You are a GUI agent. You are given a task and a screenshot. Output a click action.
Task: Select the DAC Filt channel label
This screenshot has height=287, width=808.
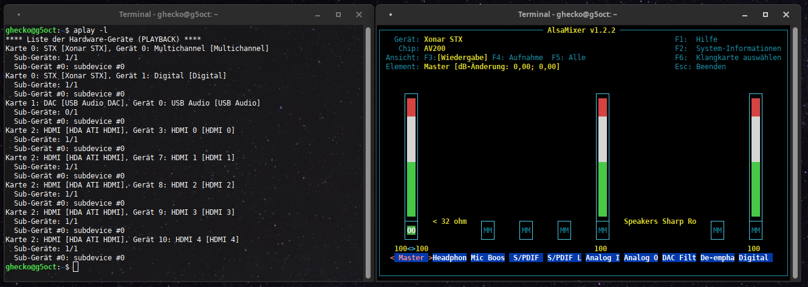(679, 258)
